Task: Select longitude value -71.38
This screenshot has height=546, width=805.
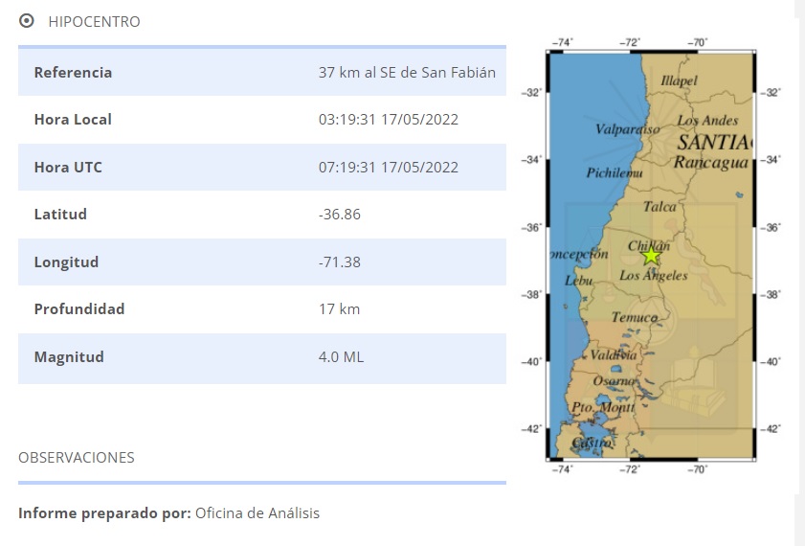Action: [340, 262]
